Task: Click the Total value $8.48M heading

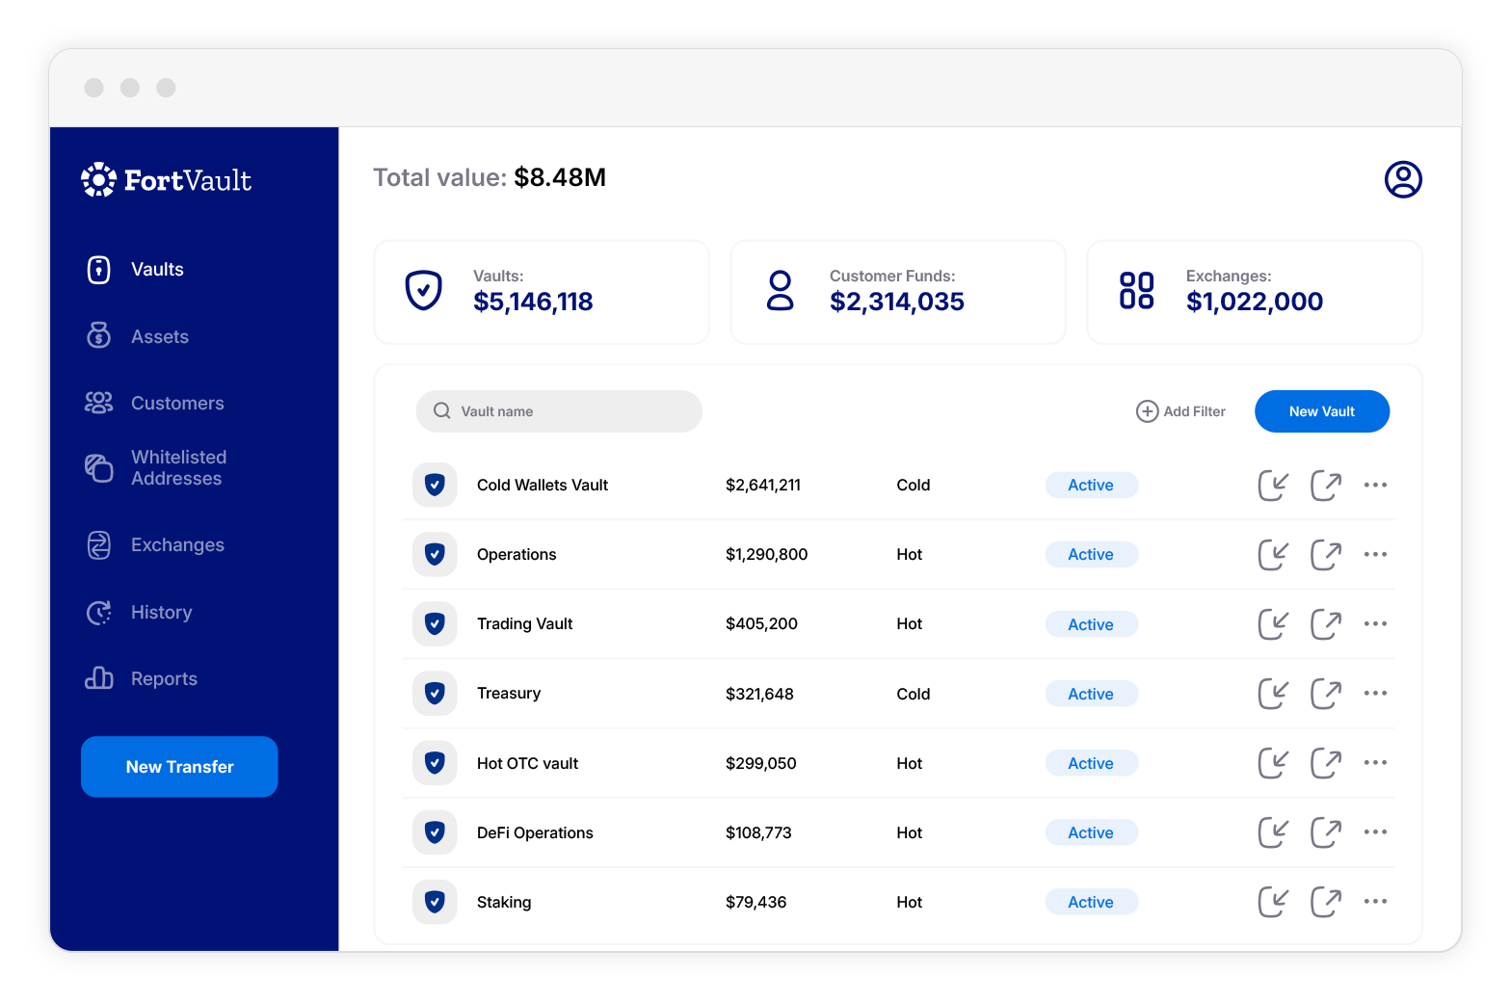Action: click(x=490, y=177)
